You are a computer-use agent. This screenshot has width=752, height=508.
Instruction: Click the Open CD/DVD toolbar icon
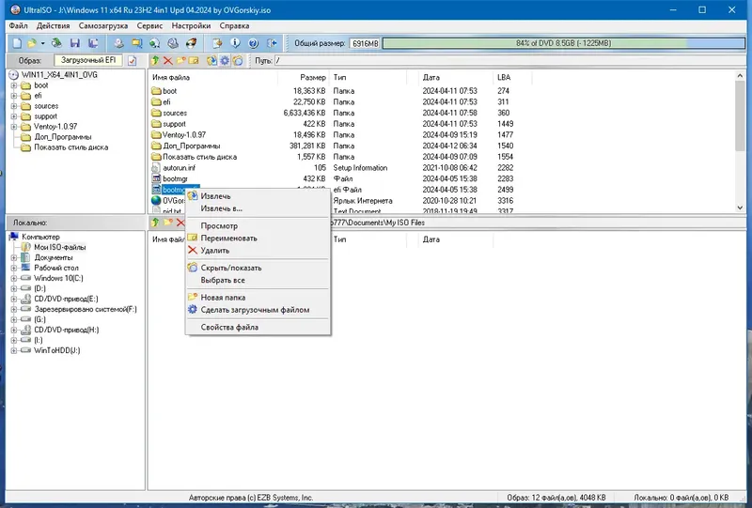[x=56, y=43]
